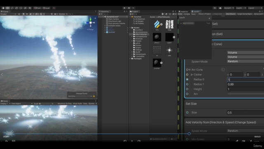Open the Advanced menu in VFX toolbar
264x149 pixels.
259,14
